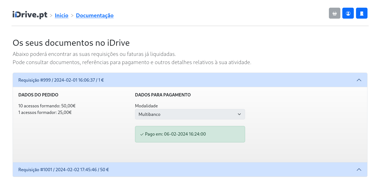Click the 'Os seus documentos no iDrive' heading
The height and width of the screenshot is (192, 379).
71,43
